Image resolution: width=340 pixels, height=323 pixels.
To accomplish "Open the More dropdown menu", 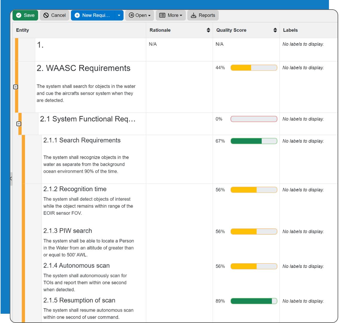I will coord(171,15).
